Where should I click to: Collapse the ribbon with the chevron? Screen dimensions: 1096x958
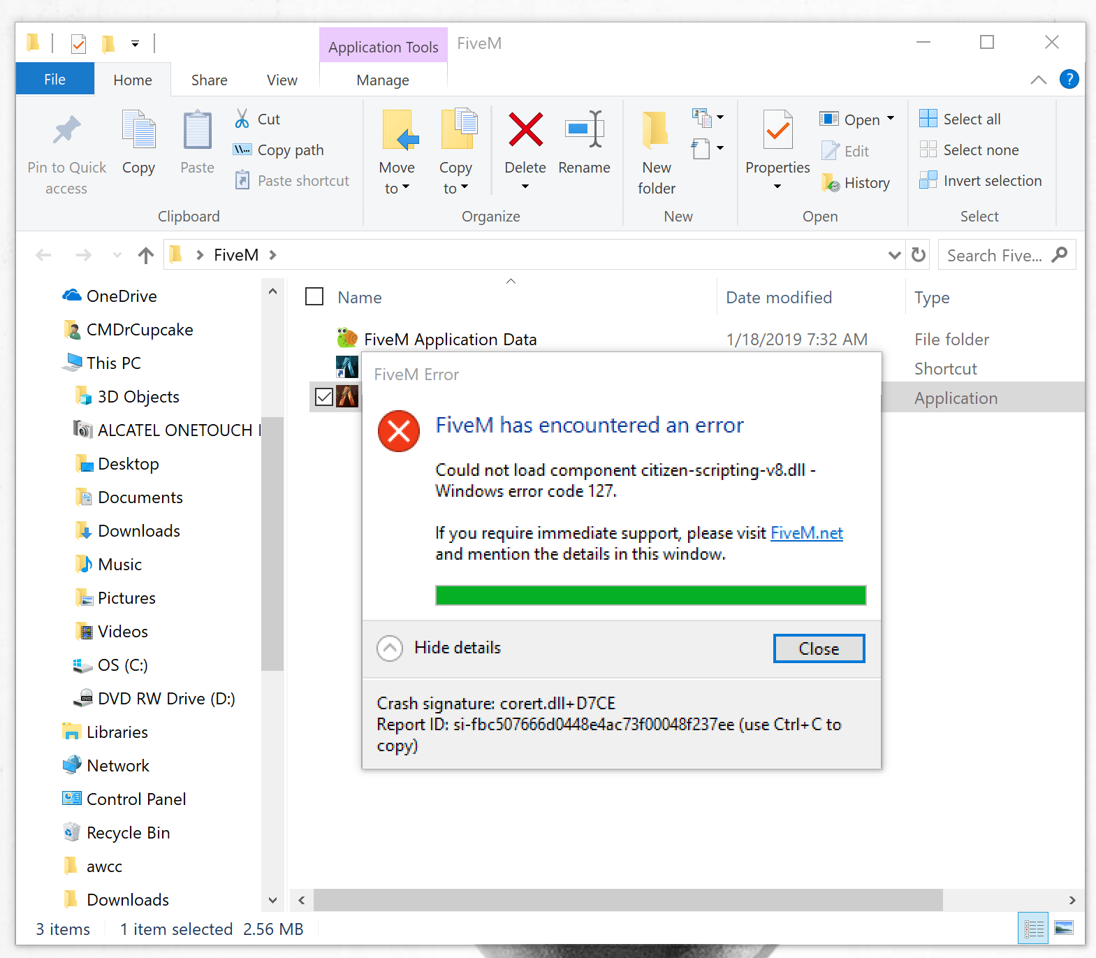(x=1038, y=80)
